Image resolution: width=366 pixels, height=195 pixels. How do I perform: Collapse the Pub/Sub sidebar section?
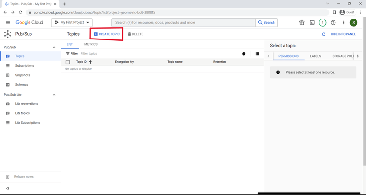(54, 47)
